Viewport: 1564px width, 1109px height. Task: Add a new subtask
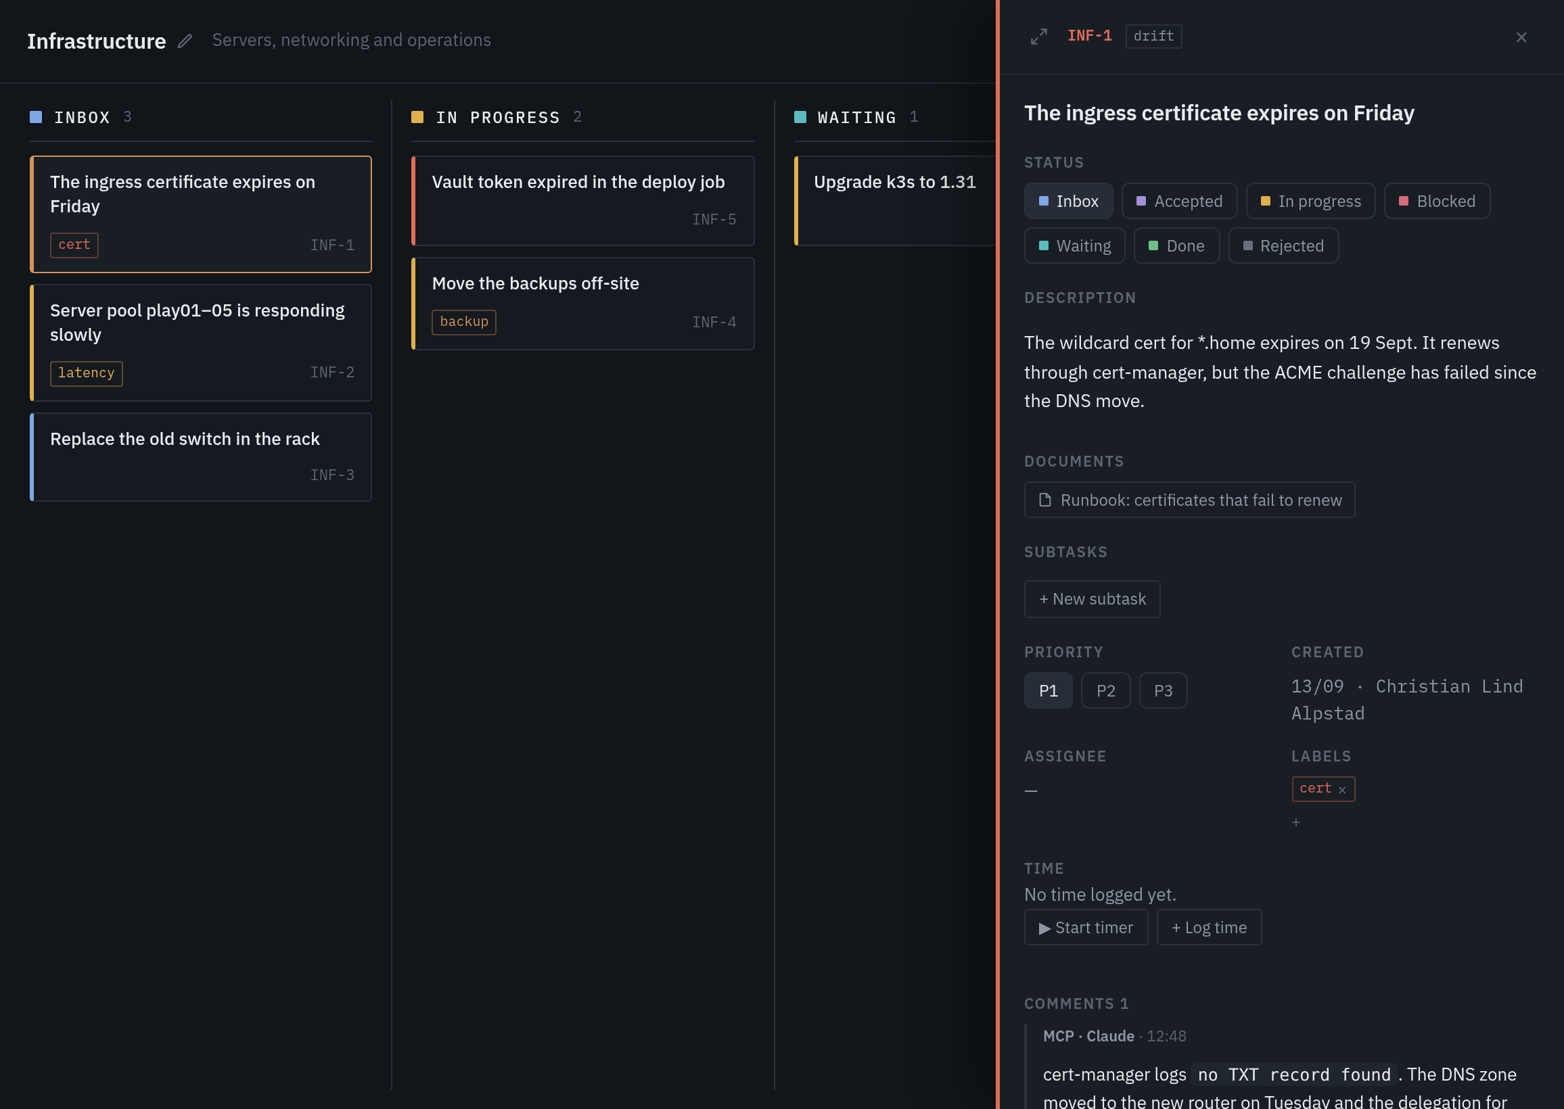[1092, 600]
